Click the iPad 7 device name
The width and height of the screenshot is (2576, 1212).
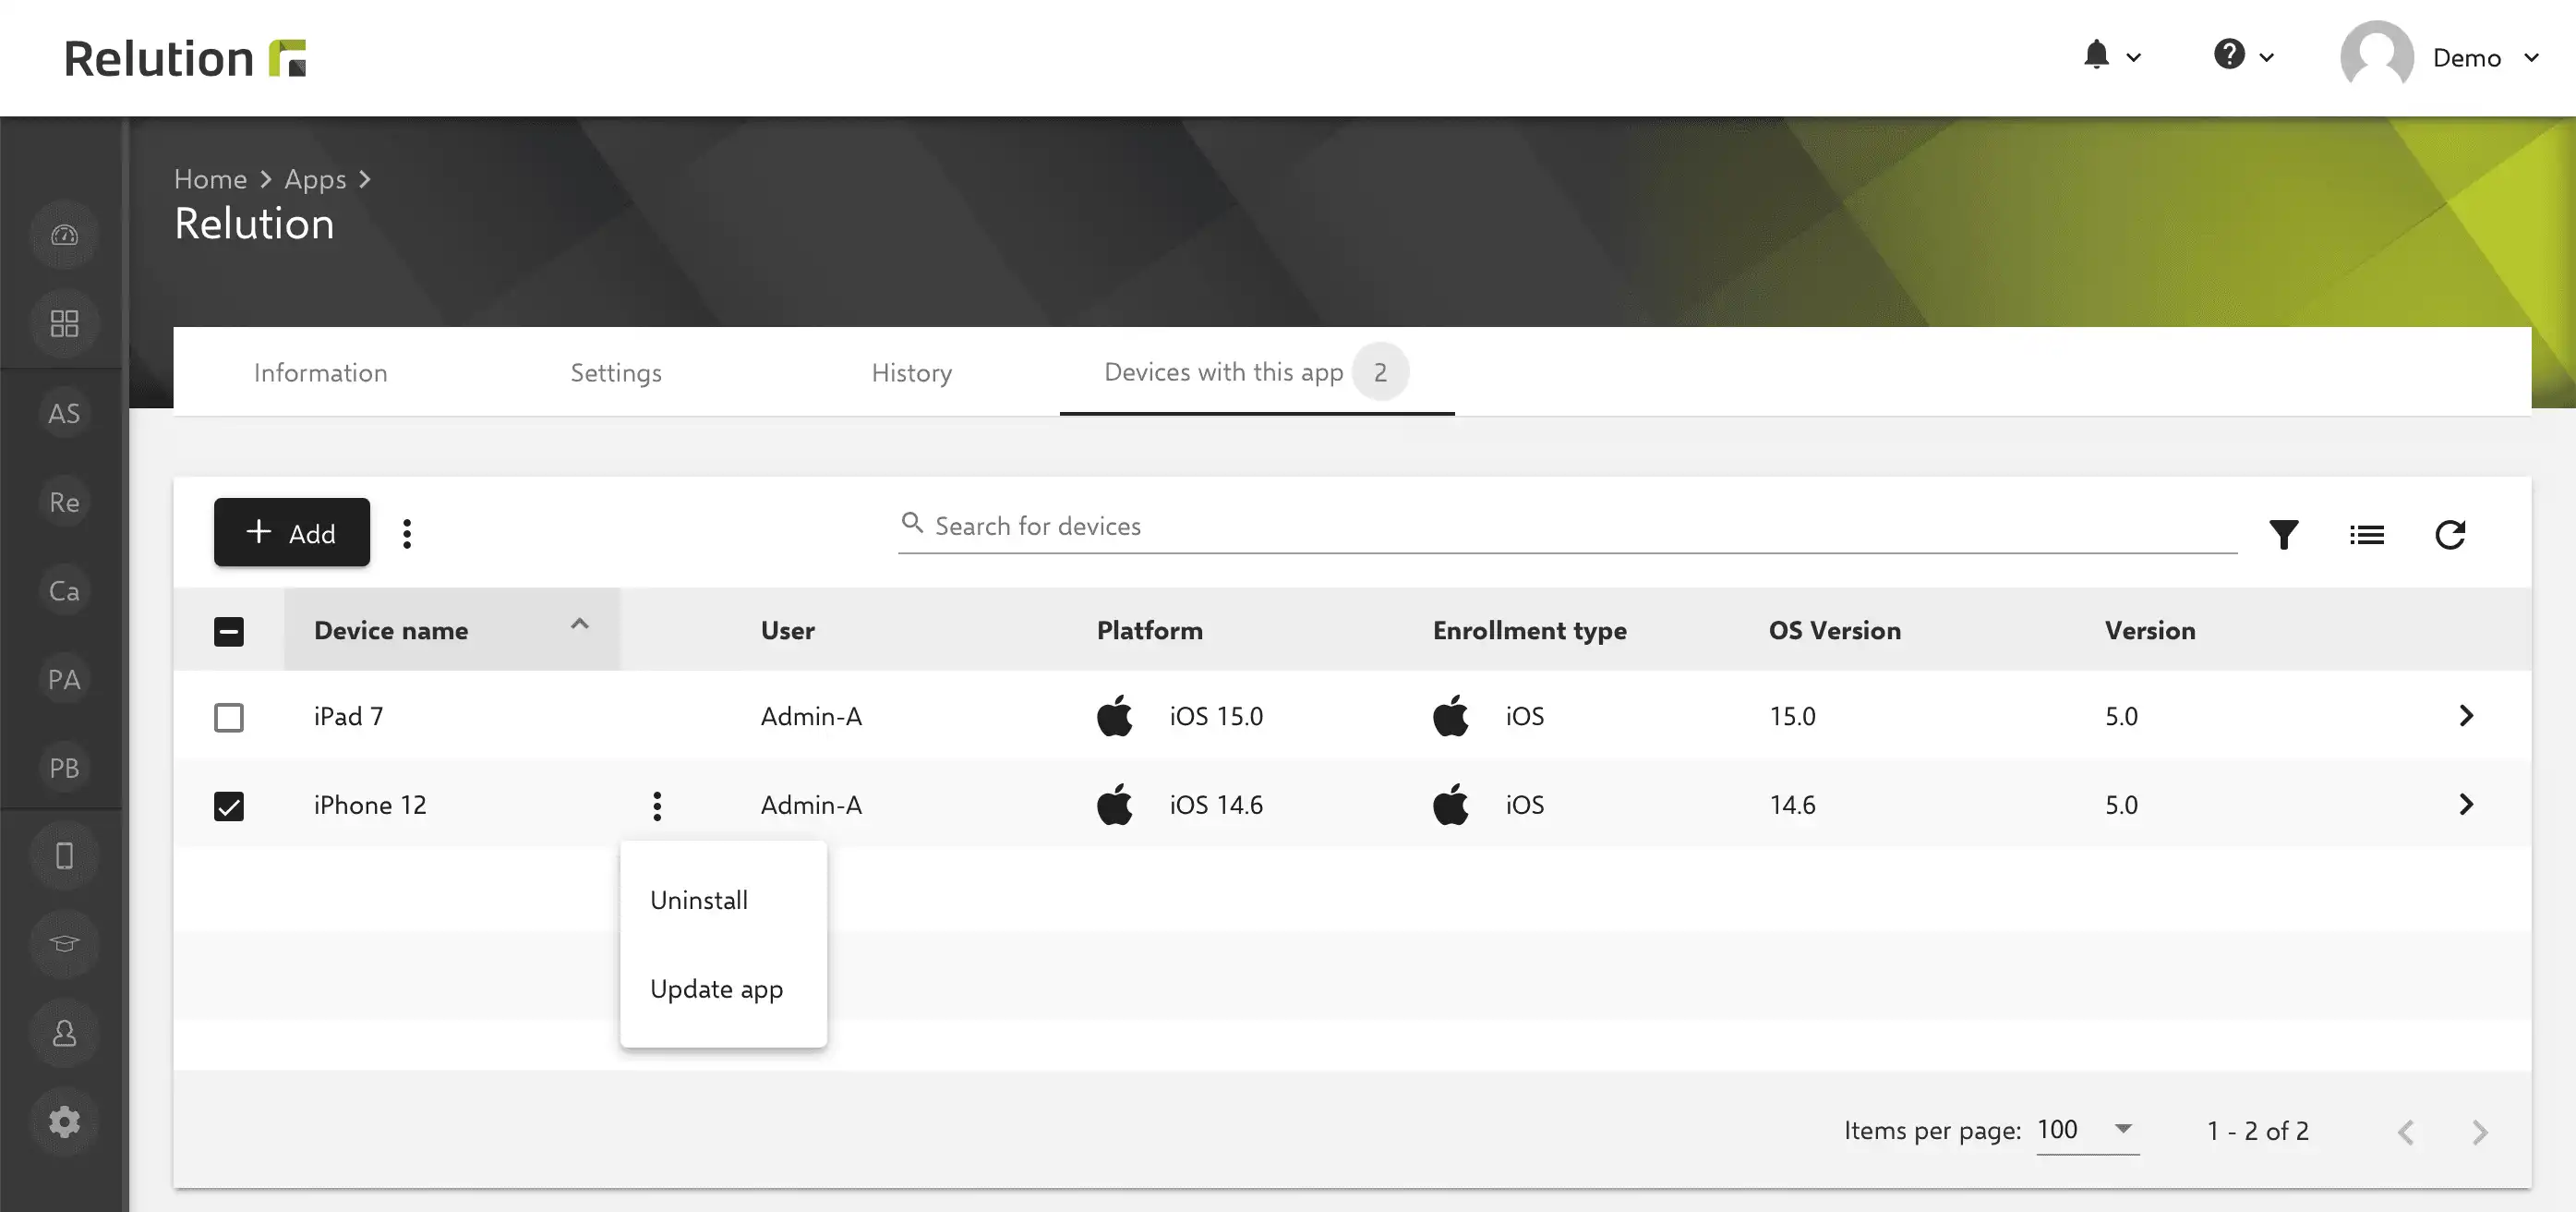click(348, 717)
